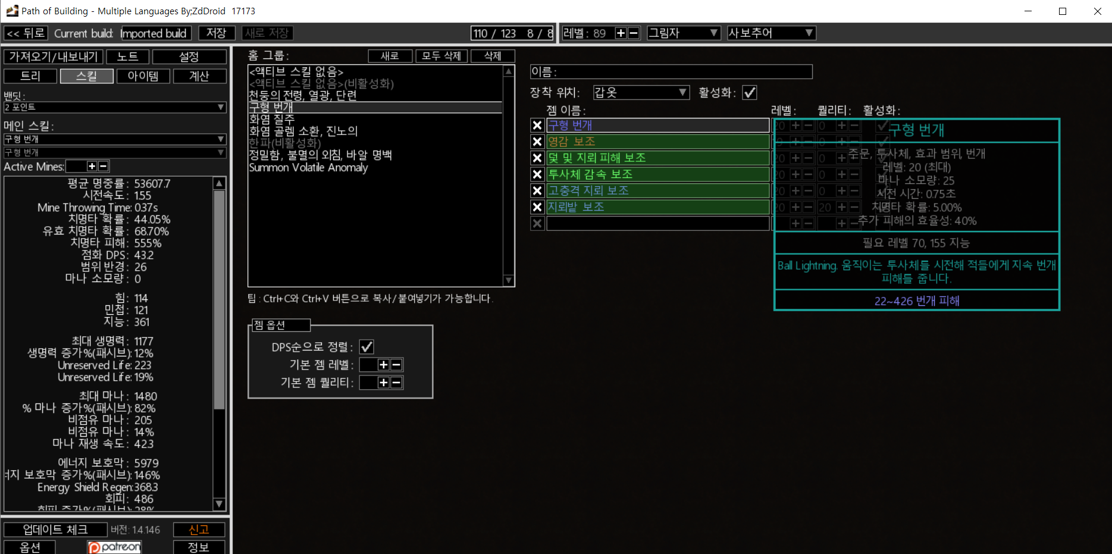Open the 사보추어 ascendancy dropdown
This screenshot has height=554, width=1112.
click(771, 33)
